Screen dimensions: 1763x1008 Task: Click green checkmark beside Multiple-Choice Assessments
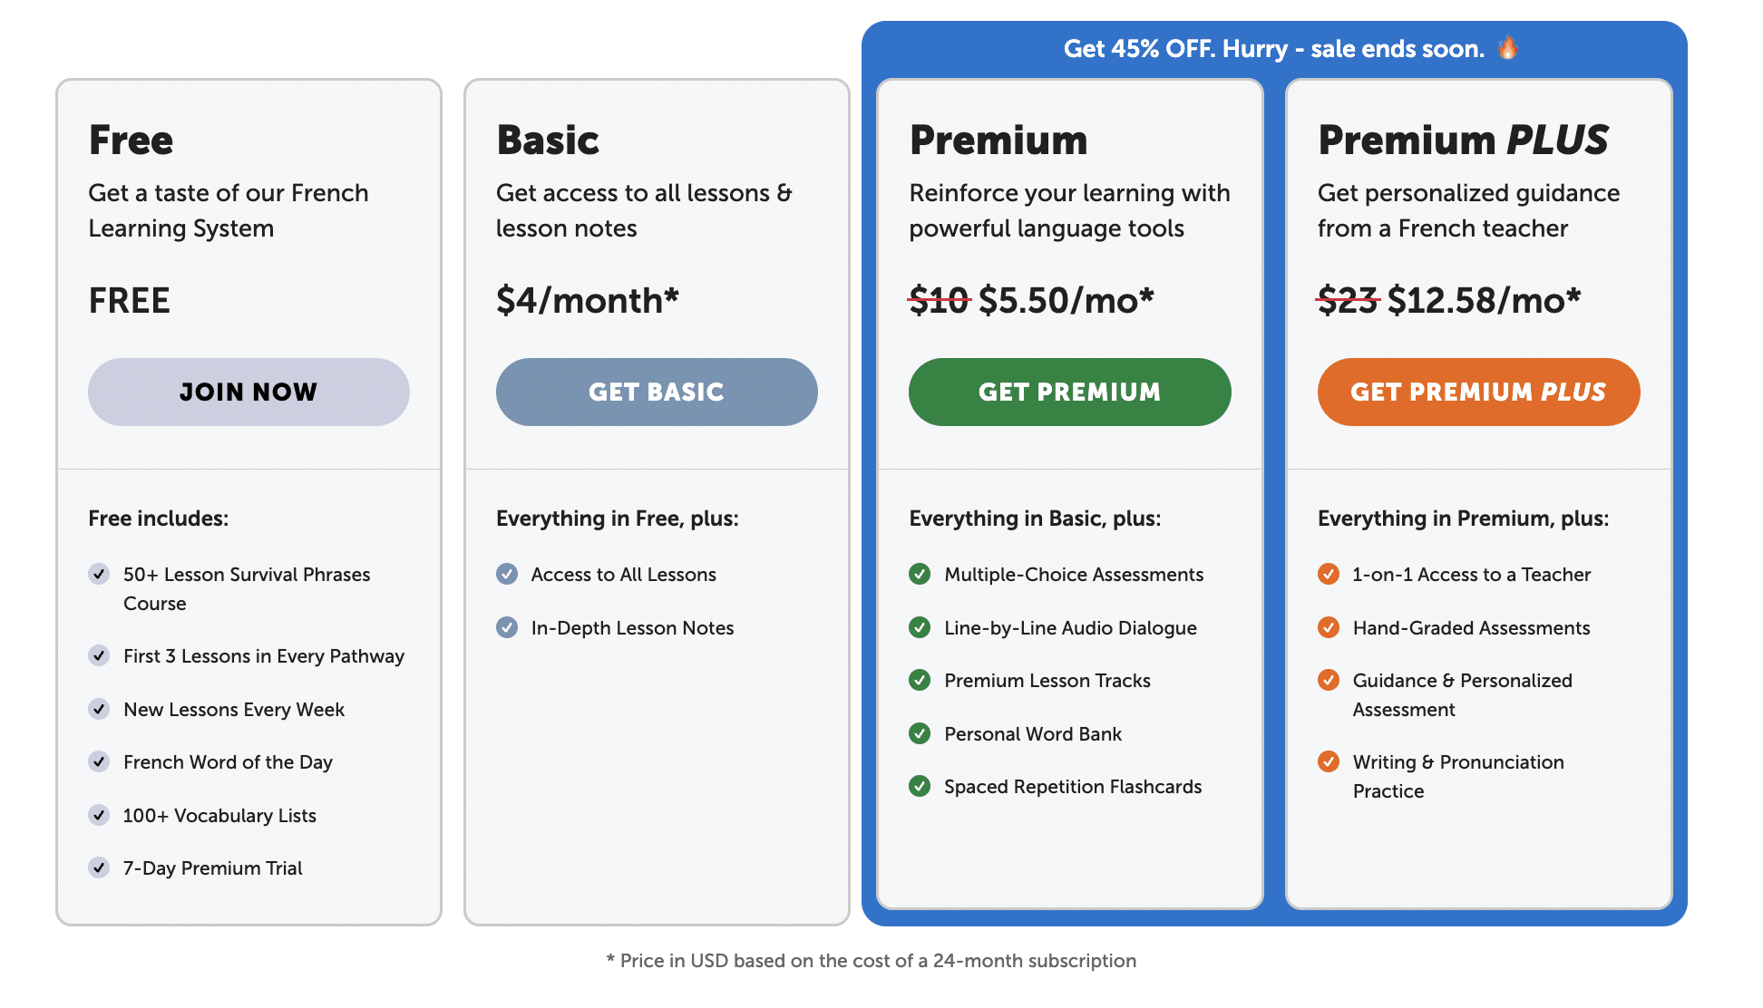click(920, 574)
